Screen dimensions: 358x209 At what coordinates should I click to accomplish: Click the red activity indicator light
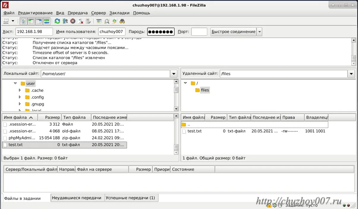348,205
